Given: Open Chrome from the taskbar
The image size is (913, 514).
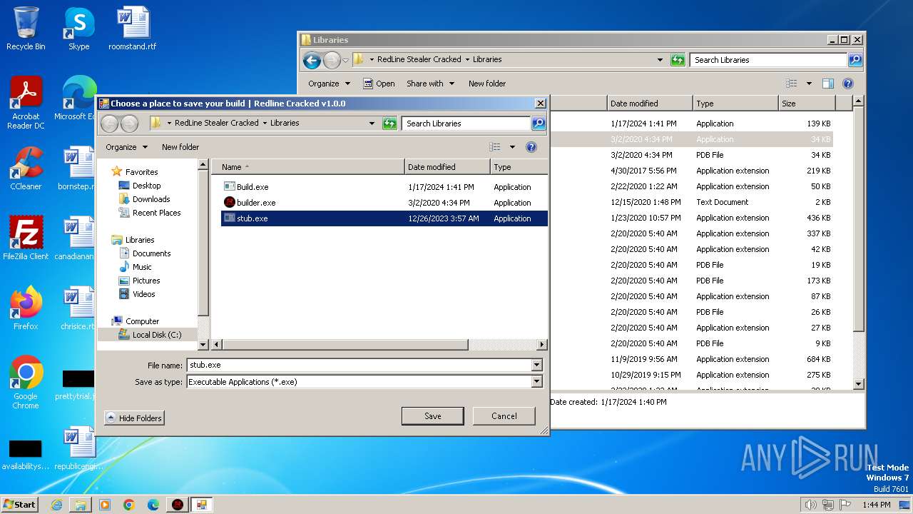Looking at the screenshot, I should point(129,505).
